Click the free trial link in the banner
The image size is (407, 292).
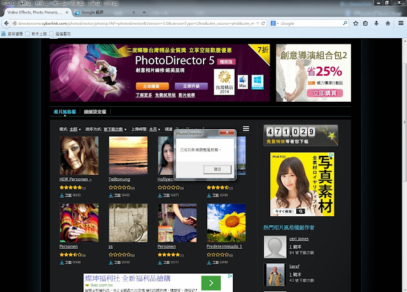[165, 95]
